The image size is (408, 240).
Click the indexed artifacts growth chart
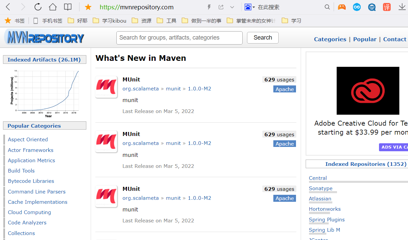click(45, 92)
